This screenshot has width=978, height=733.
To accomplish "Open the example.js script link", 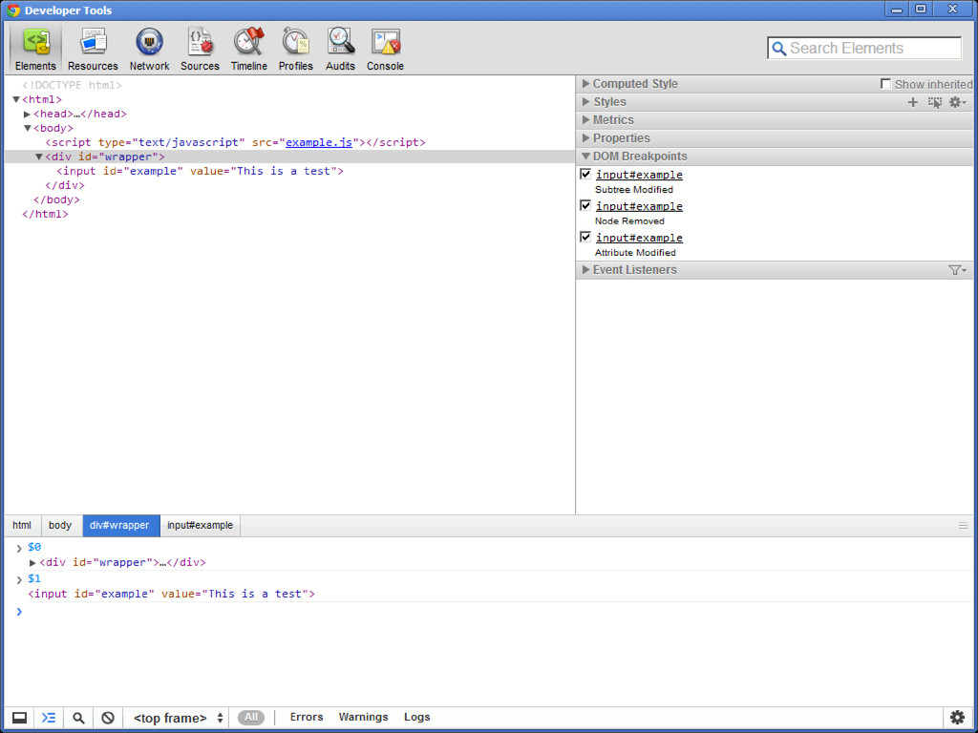I will (x=319, y=142).
